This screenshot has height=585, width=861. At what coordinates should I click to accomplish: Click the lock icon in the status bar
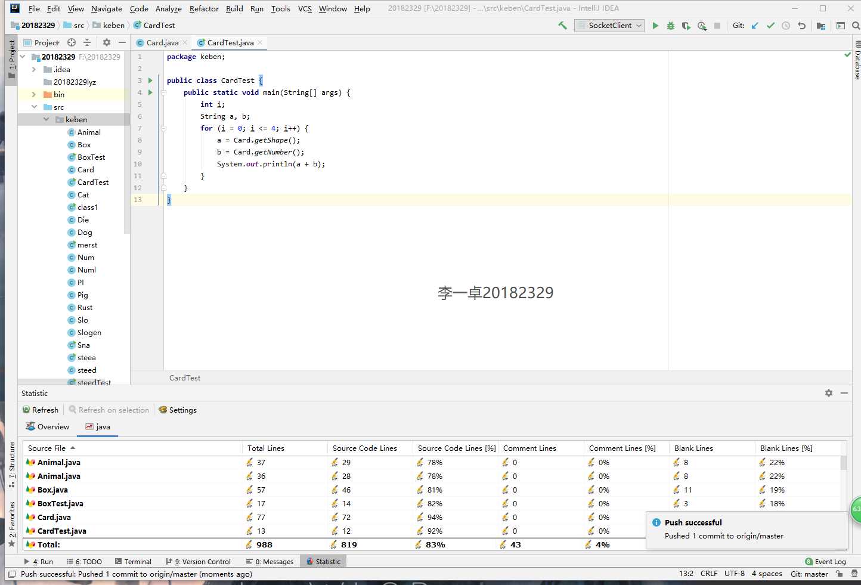(x=839, y=574)
